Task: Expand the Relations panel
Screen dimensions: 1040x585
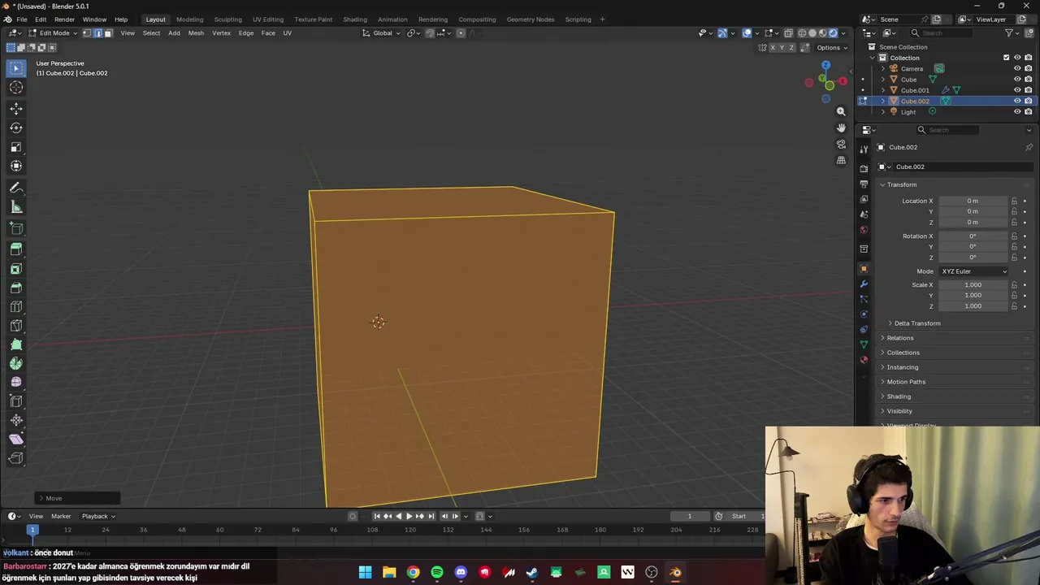Action: pos(900,338)
